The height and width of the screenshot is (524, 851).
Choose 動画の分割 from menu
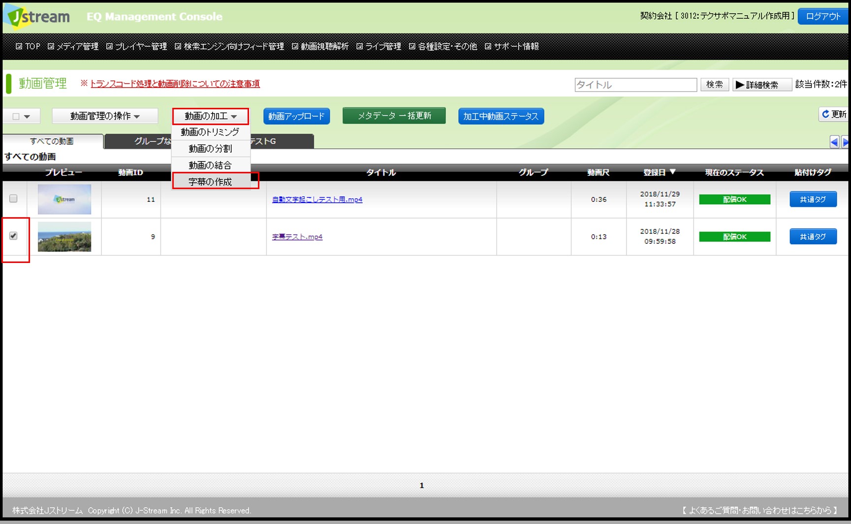pos(210,148)
